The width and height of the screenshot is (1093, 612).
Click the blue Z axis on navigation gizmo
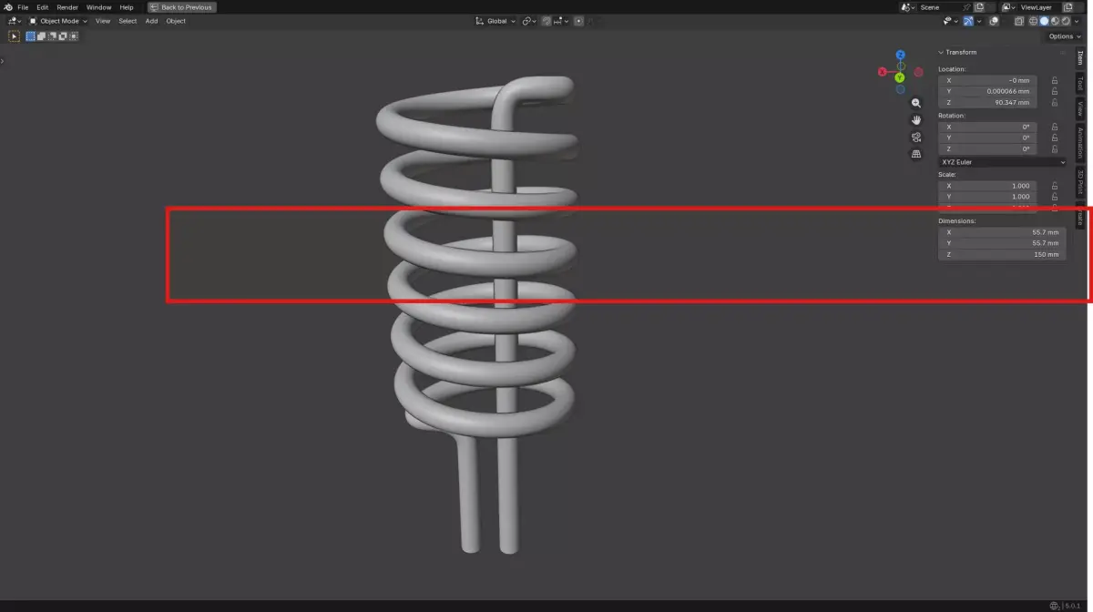click(900, 55)
